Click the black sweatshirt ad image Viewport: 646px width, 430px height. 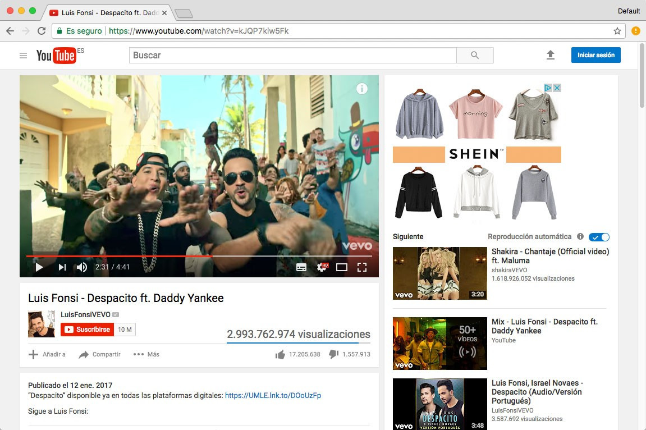[419, 193]
